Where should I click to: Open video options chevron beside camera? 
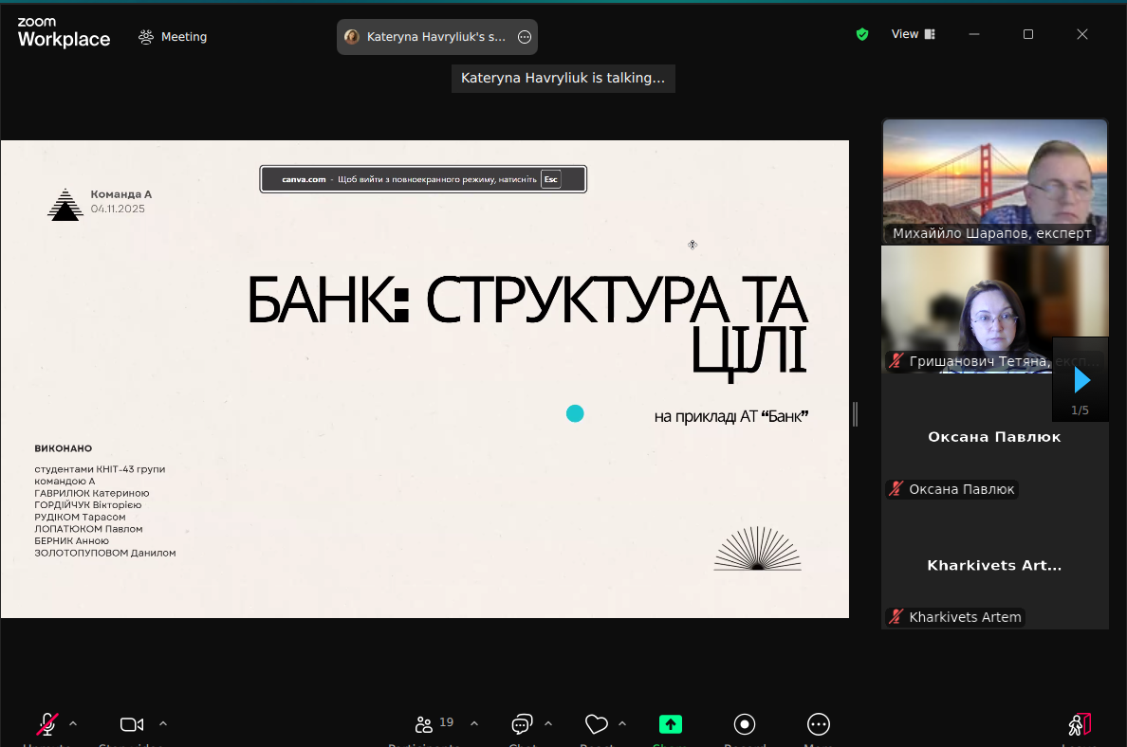point(163,724)
